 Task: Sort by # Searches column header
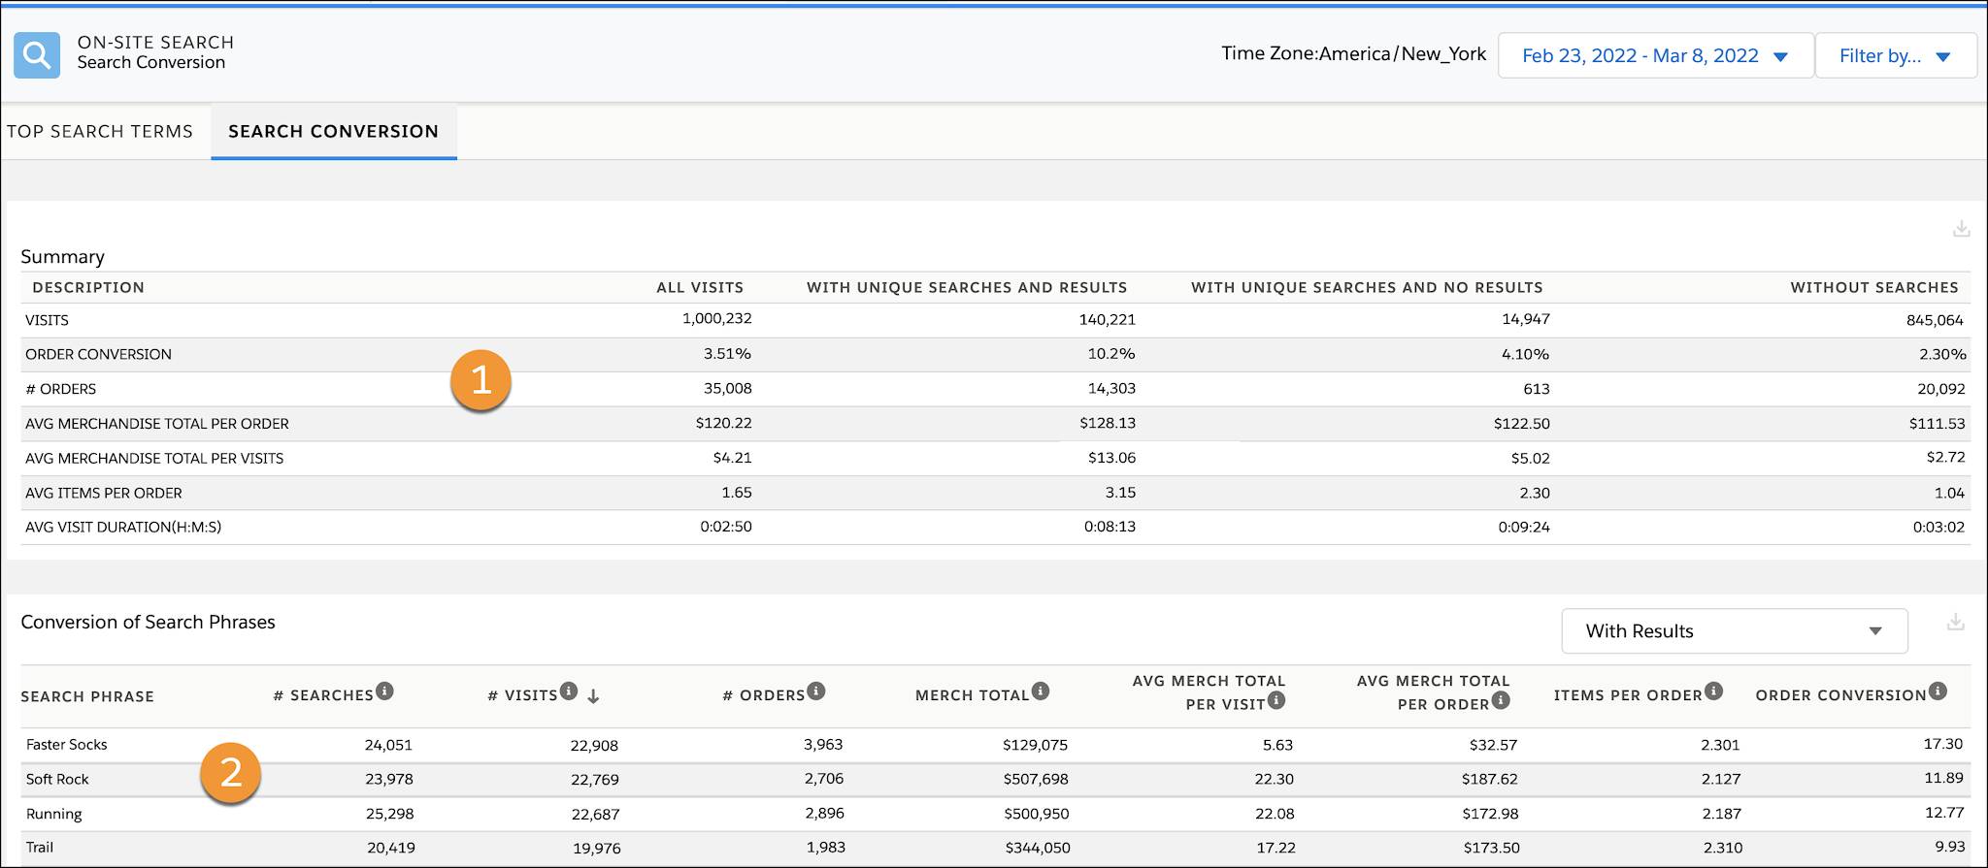point(323,695)
